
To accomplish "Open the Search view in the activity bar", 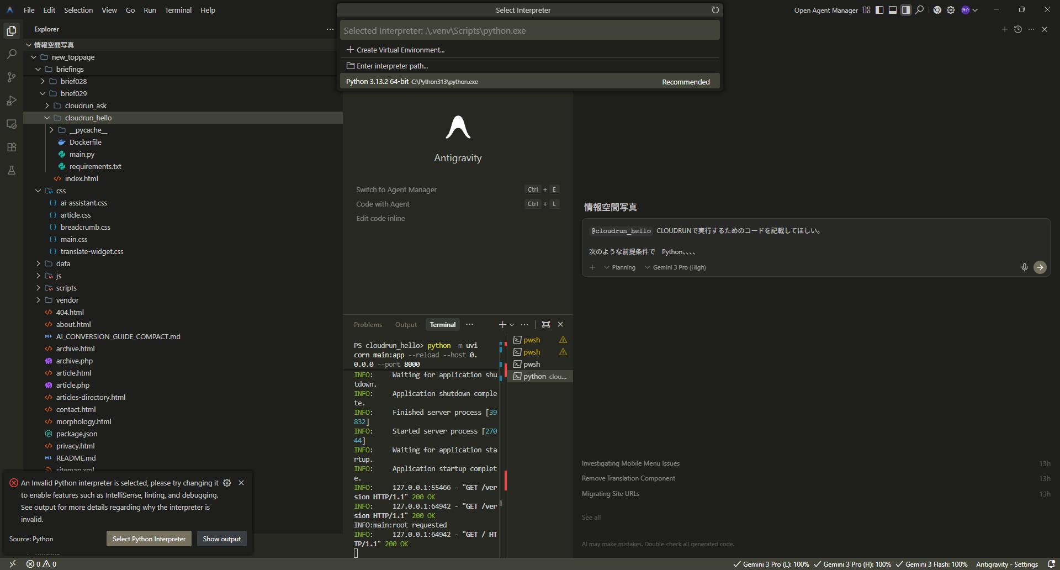I will (x=12, y=54).
